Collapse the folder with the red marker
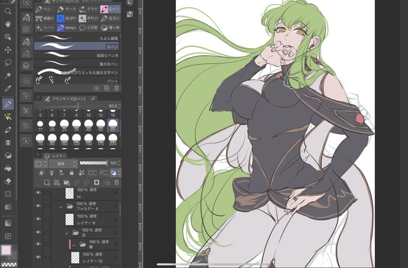 pyautogui.click(x=74, y=245)
